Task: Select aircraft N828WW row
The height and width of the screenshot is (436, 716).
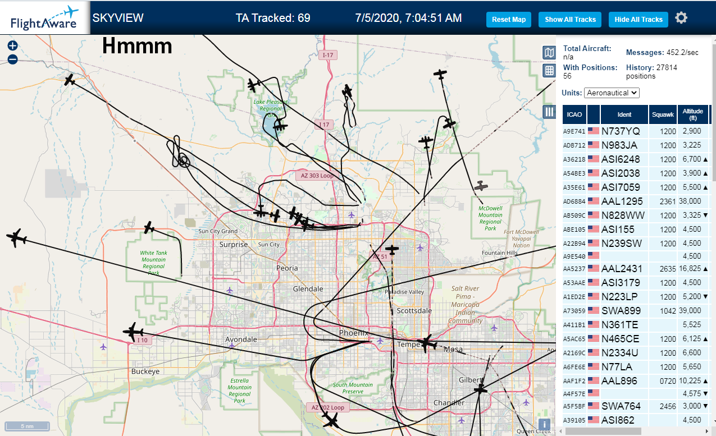Action: pyautogui.click(x=637, y=215)
